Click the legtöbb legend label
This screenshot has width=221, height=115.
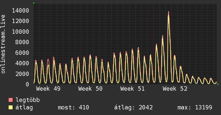tap(28, 100)
